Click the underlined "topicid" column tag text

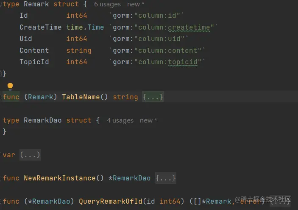pos(183,62)
